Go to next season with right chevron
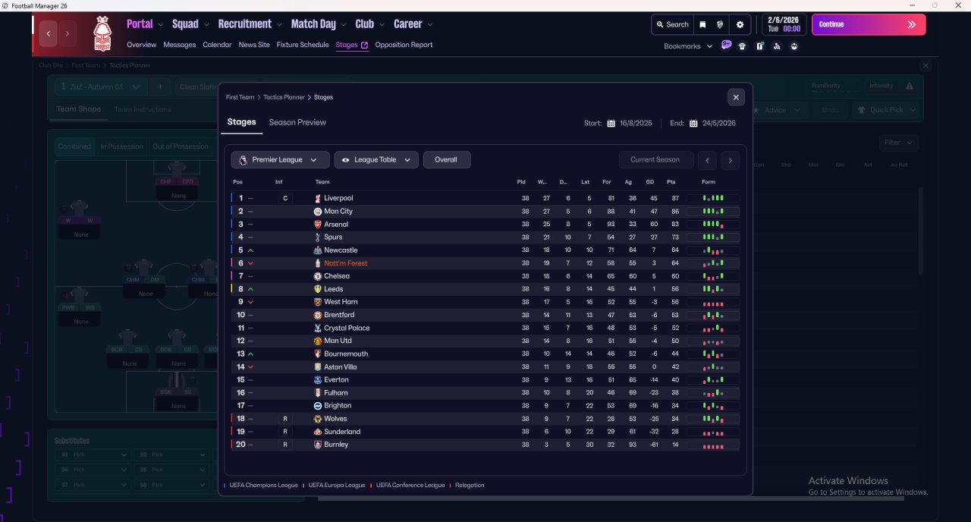This screenshot has width=971, height=522. [x=731, y=160]
